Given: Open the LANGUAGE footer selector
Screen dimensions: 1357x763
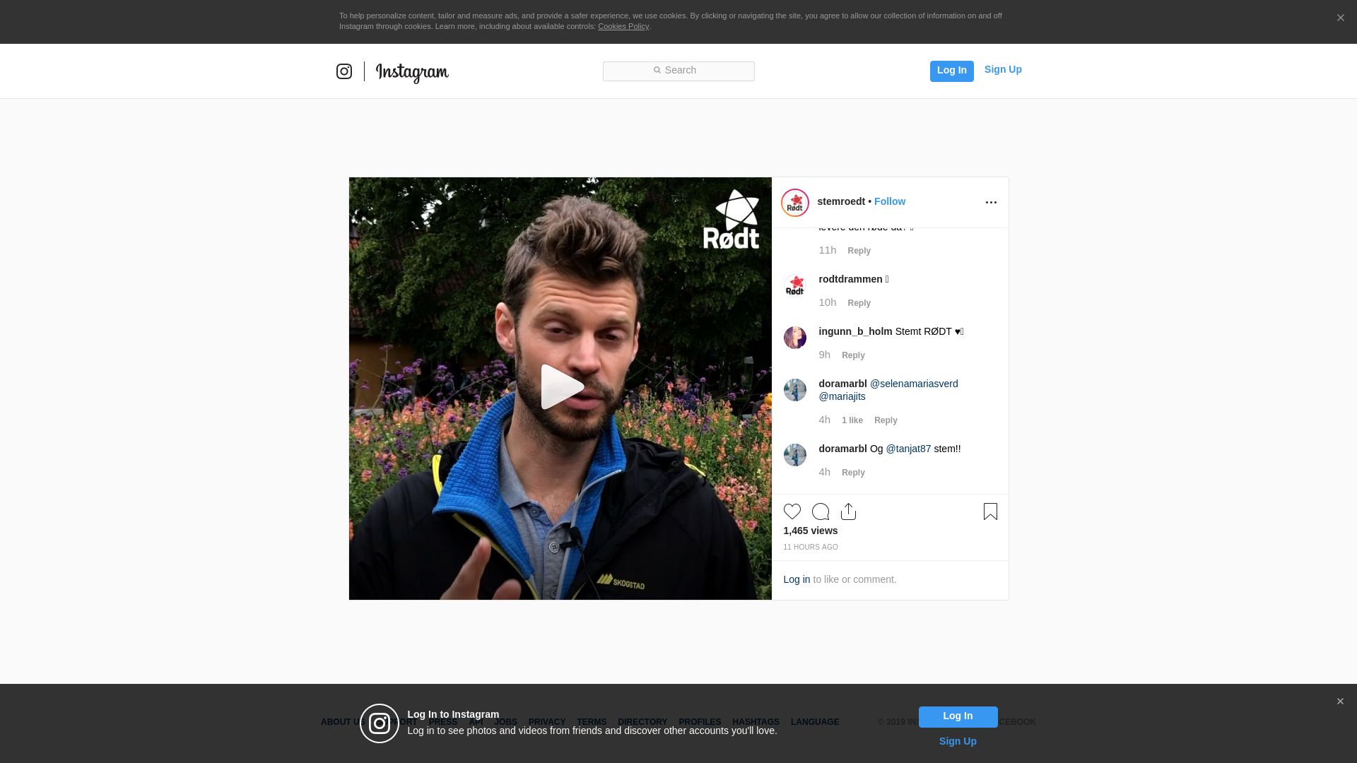Looking at the screenshot, I should coord(814,722).
